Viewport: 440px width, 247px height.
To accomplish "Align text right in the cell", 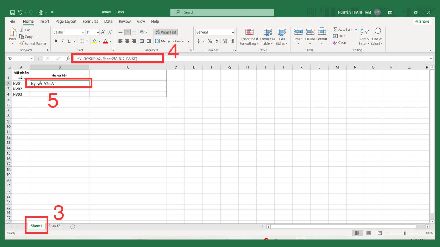I will (134, 41).
